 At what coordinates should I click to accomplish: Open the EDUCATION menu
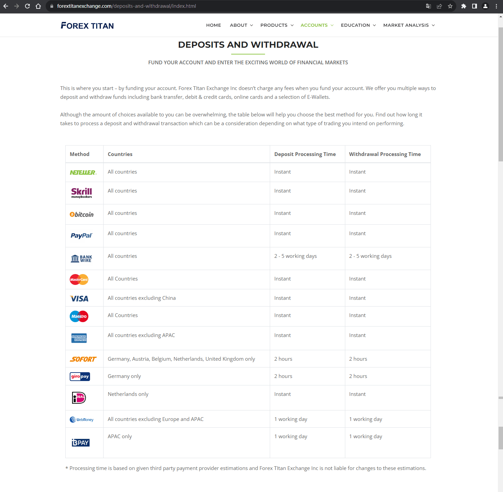[355, 25]
